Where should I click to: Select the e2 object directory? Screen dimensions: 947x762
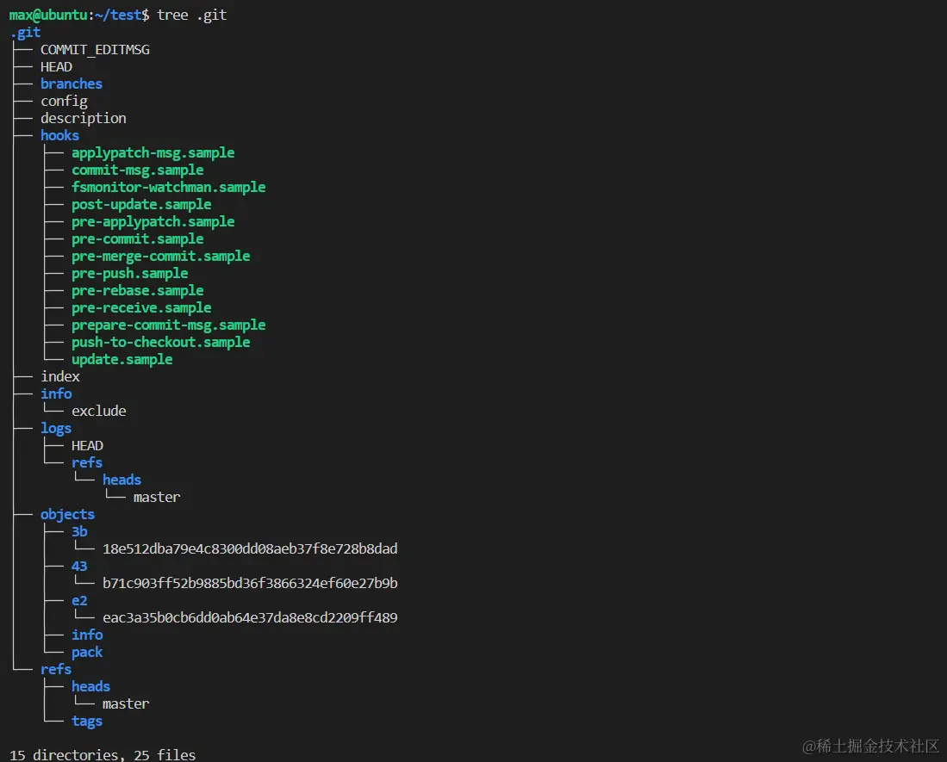[79, 601]
